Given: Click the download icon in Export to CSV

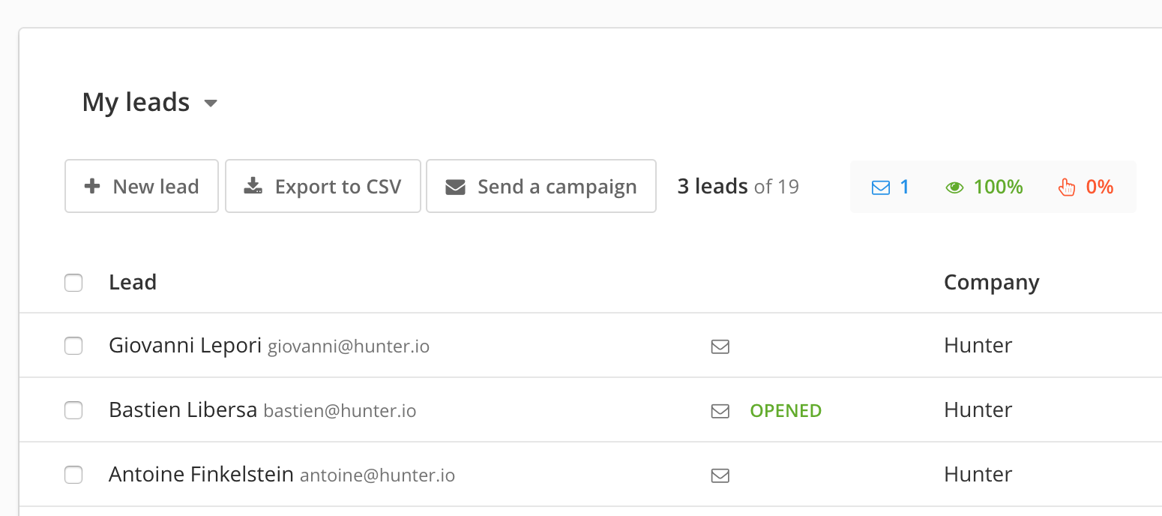Looking at the screenshot, I should (253, 186).
